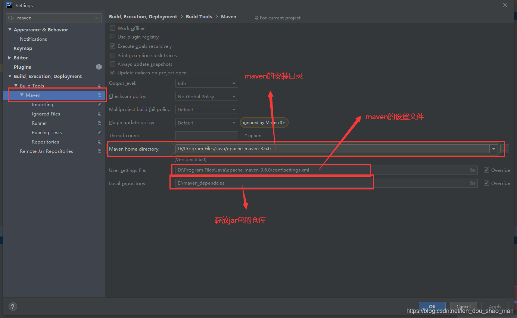Open Runner settings under Maven

tap(39, 123)
